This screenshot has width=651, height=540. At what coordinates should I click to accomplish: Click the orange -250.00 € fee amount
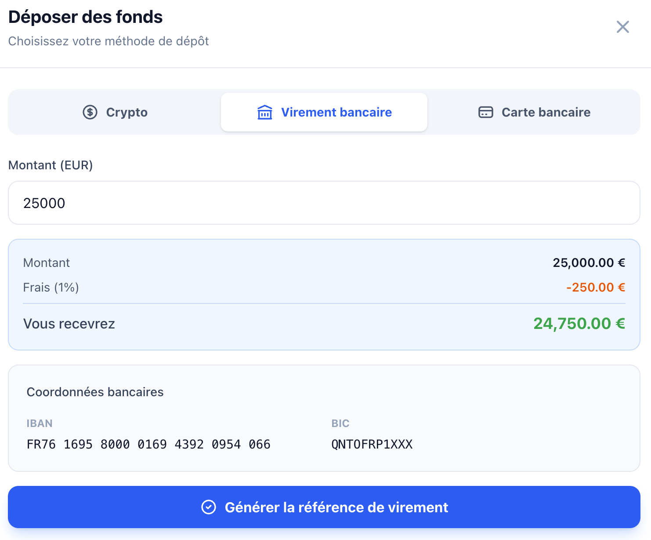(x=595, y=287)
